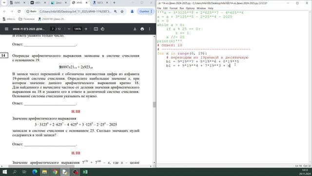
Task: Close the ИНФ tab
Action: click(87, 2)
